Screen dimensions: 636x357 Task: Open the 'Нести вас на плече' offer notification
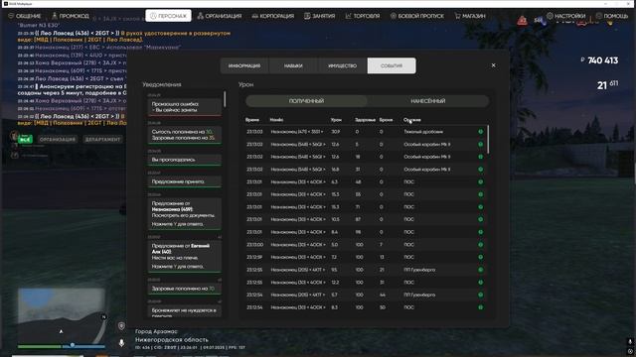[185, 256]
